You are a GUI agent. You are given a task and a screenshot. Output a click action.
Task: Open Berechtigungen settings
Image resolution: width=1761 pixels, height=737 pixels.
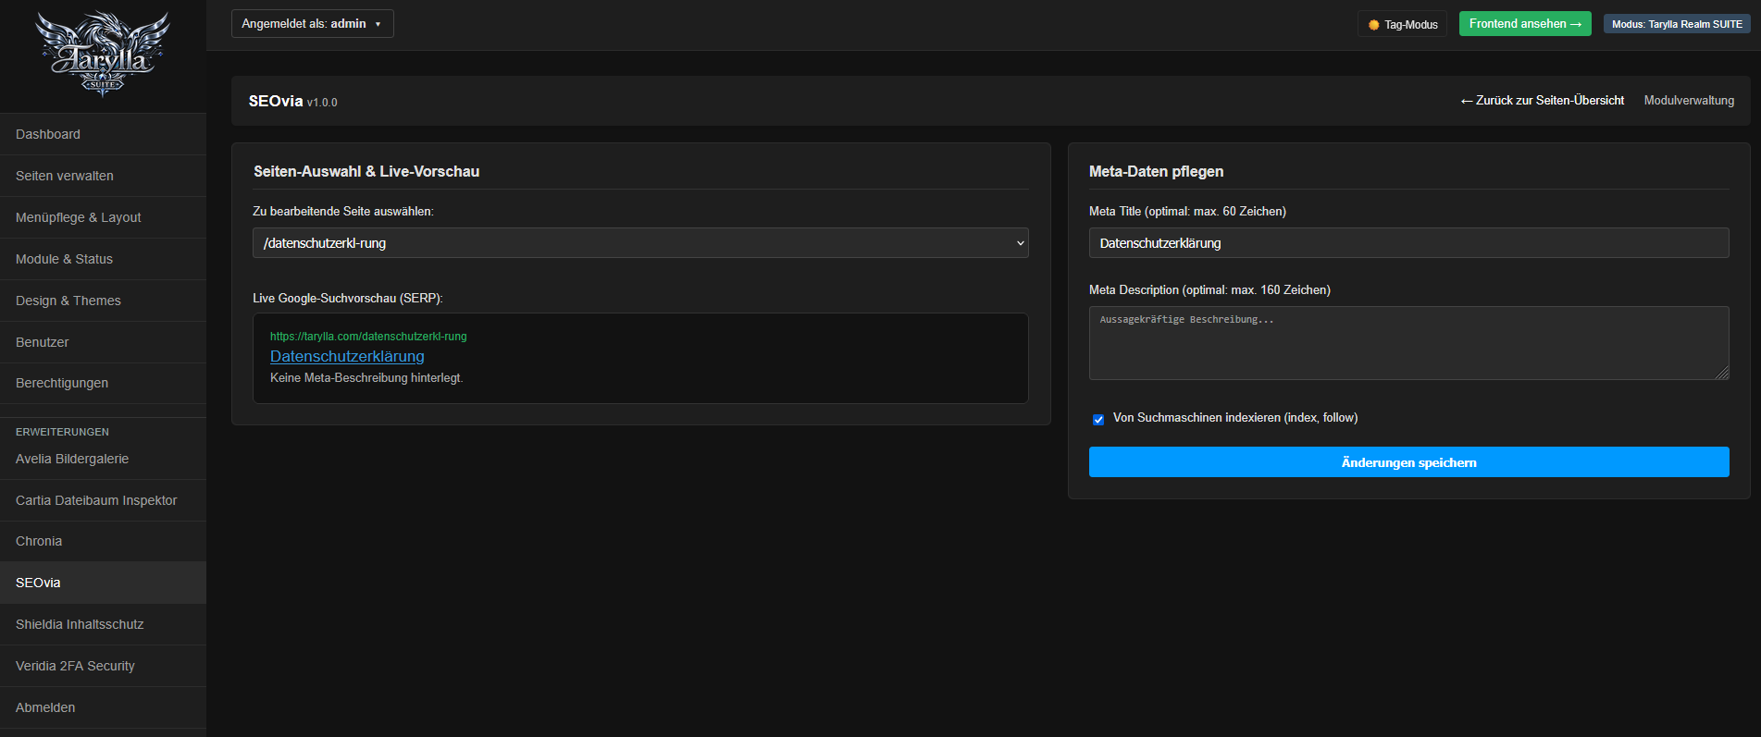[103, 383]
